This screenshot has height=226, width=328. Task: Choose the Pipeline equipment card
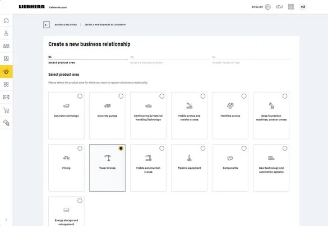coord(189,168)
